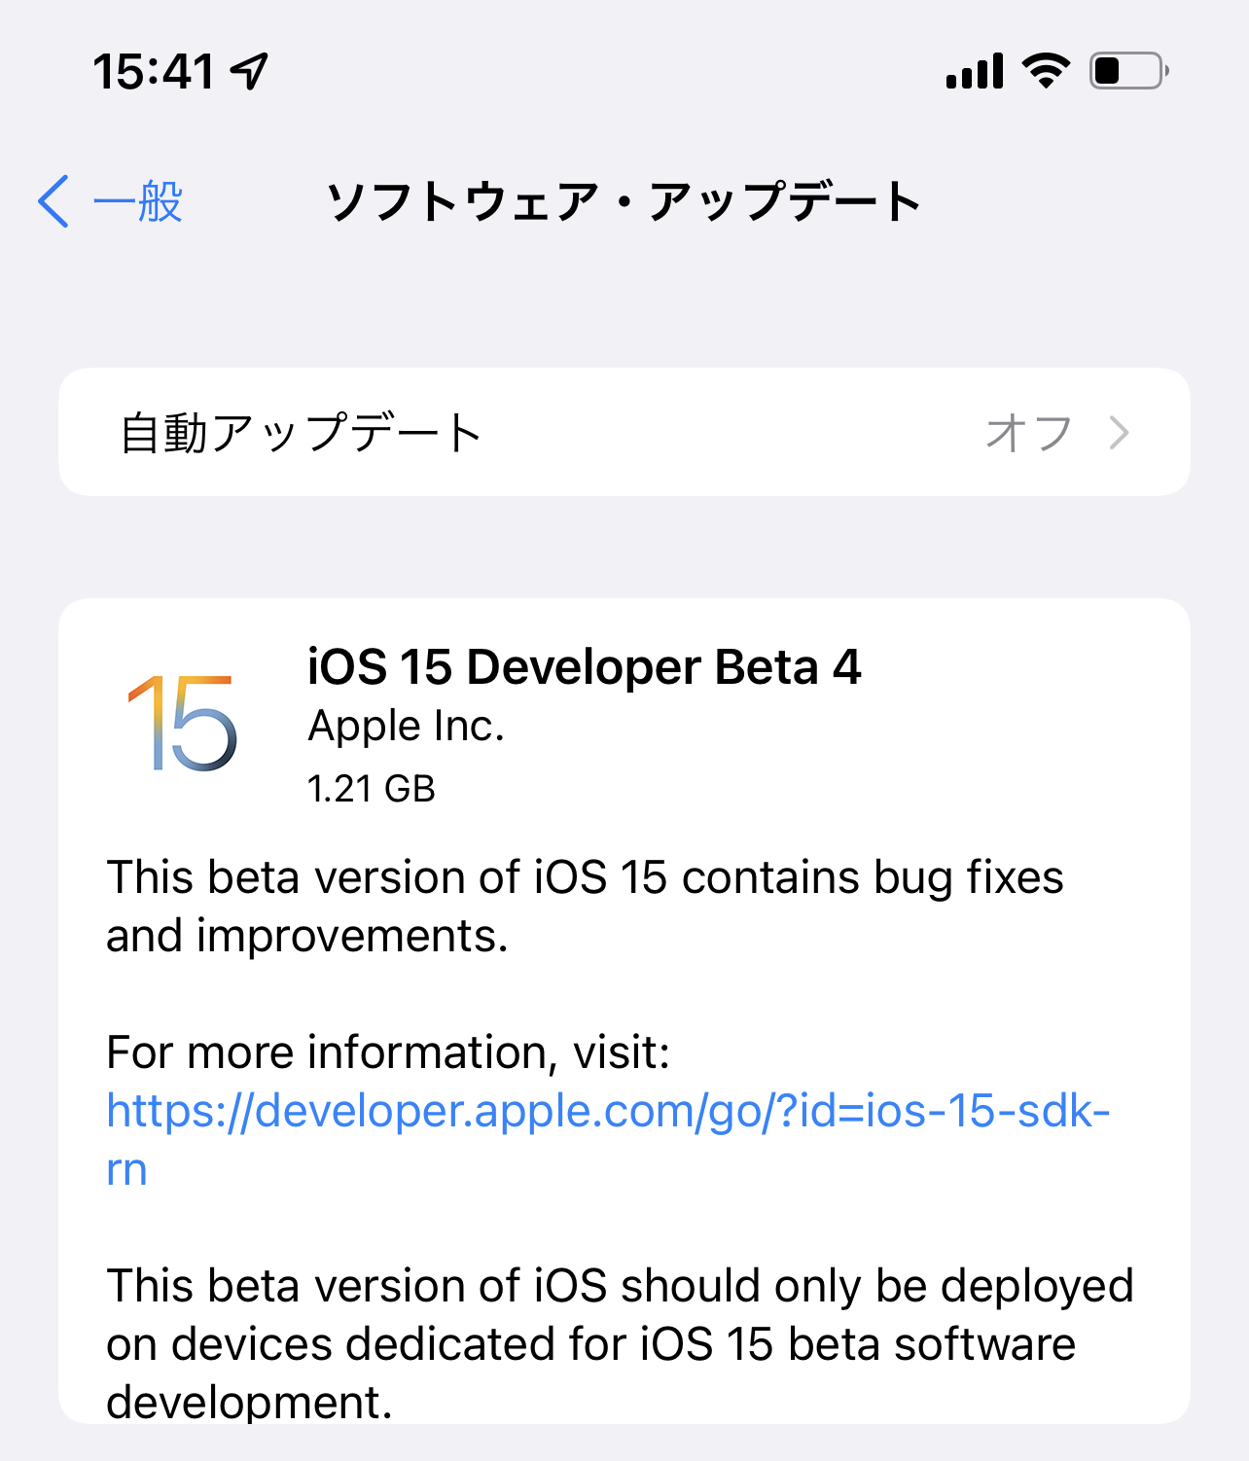Tap the bug fixes and improvements description
1249x1461 pixels.
[584, 906]
